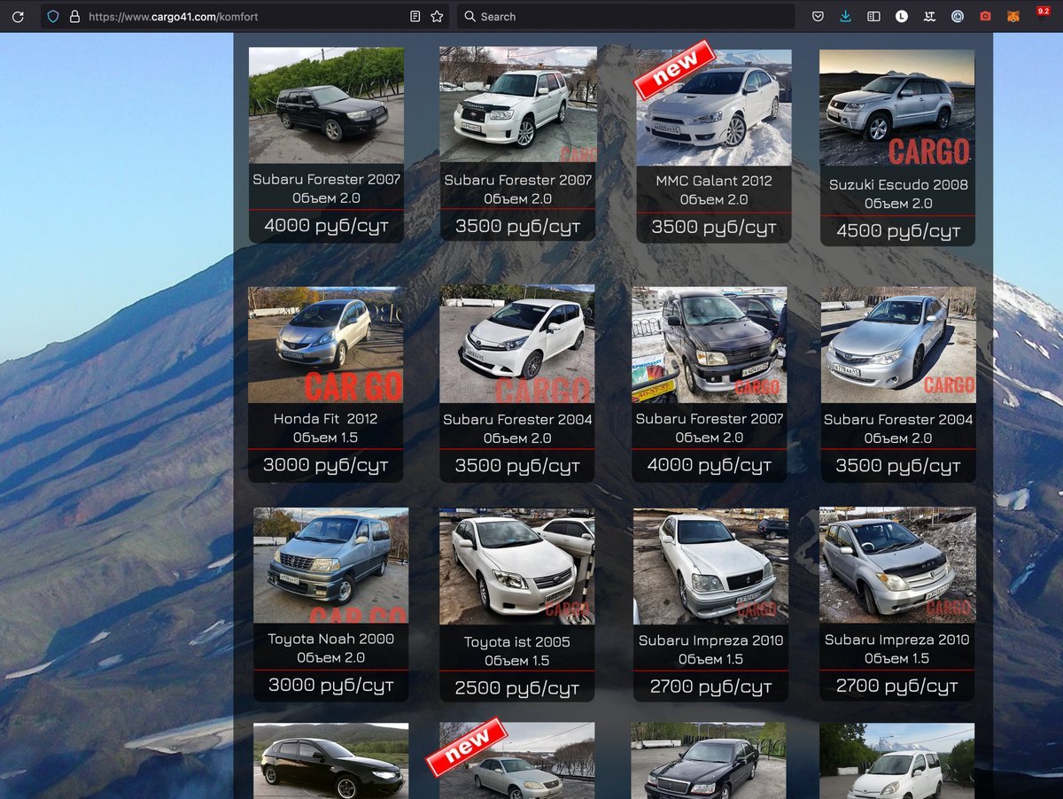Open the Save to Pocket icon
The image size is (1063, 799).
(819, 17)
